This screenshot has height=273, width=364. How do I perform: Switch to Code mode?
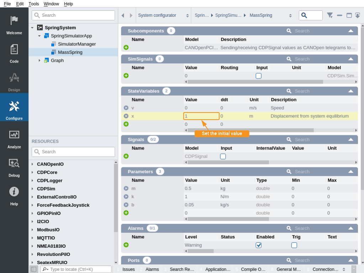point(14,53)
